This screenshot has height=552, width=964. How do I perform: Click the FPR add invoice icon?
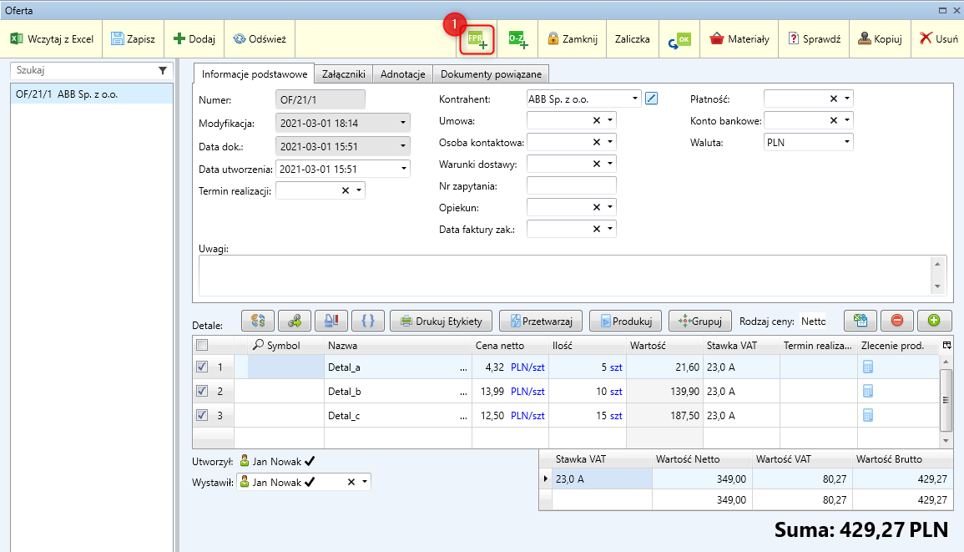pos(477,39)
